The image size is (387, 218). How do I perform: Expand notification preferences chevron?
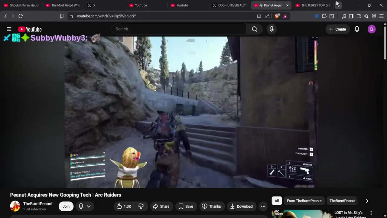tap(89, 206)
